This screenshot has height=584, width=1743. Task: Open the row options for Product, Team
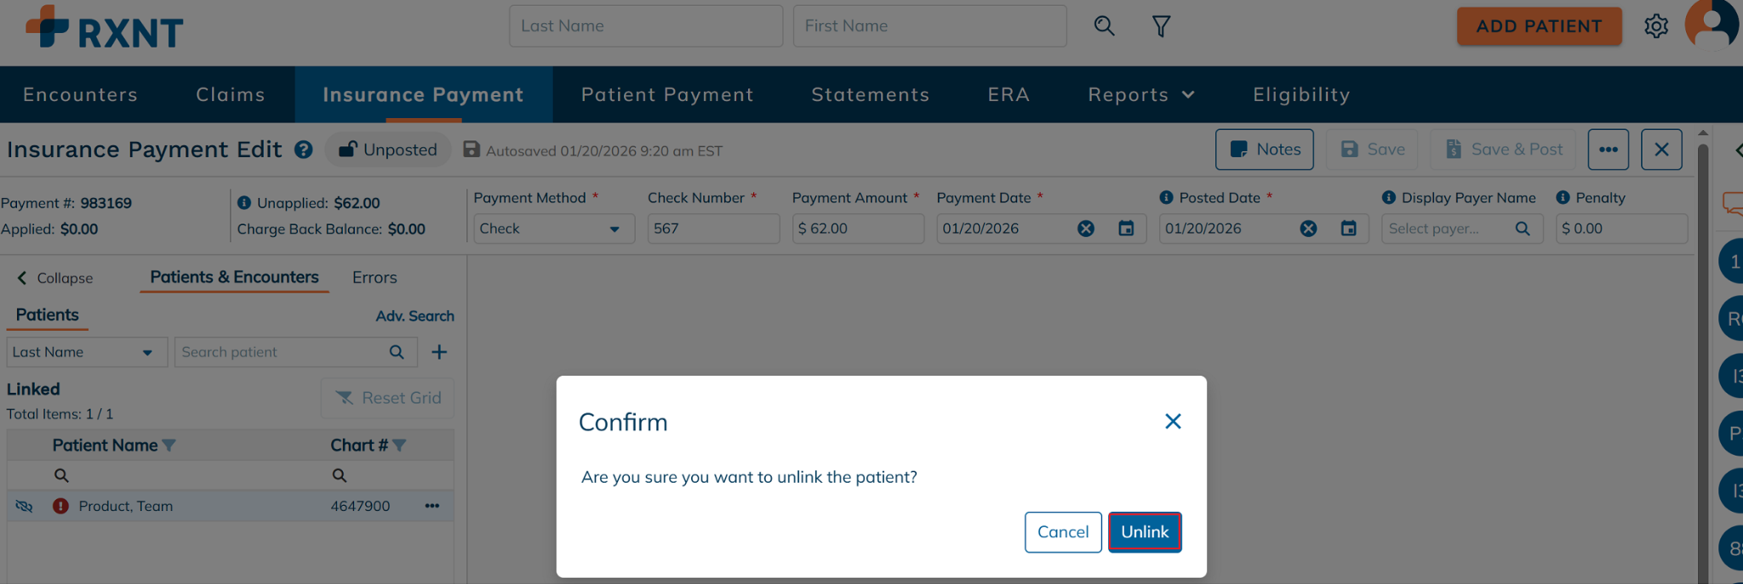pyautogui.click(x=432, y=506)
